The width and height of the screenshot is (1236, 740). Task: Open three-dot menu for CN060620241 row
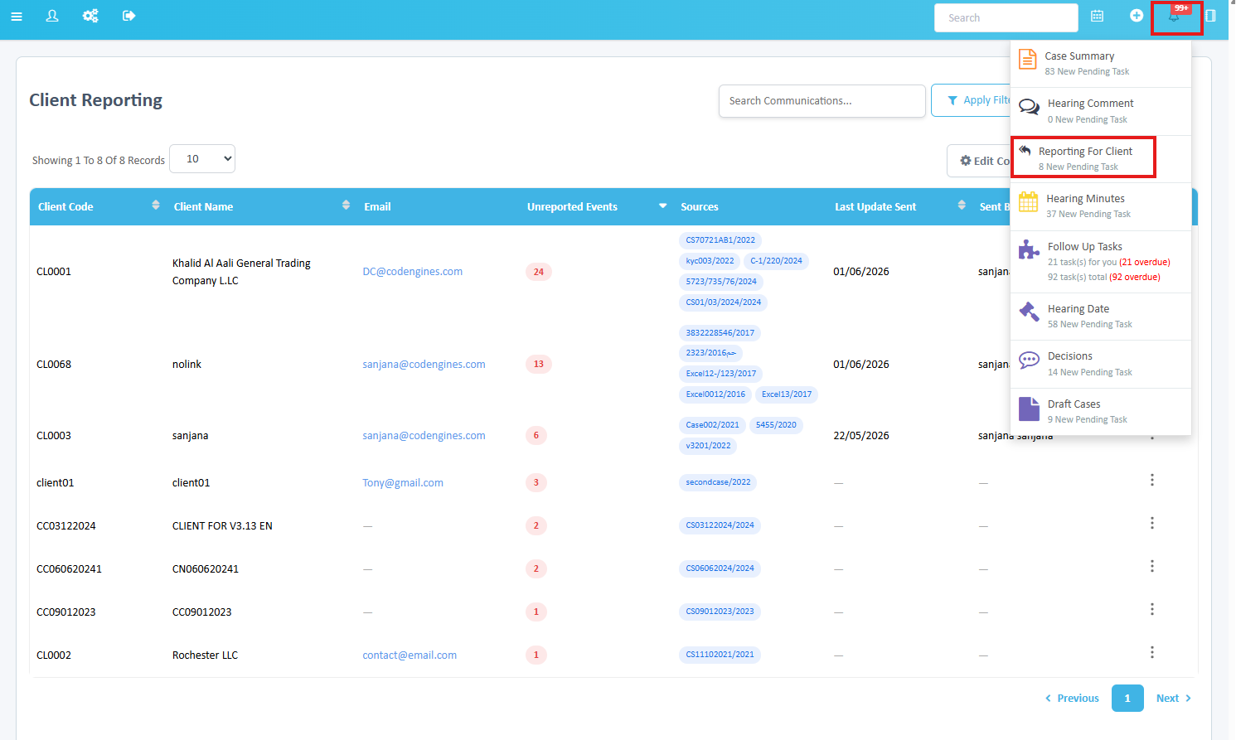point(1152,566)
